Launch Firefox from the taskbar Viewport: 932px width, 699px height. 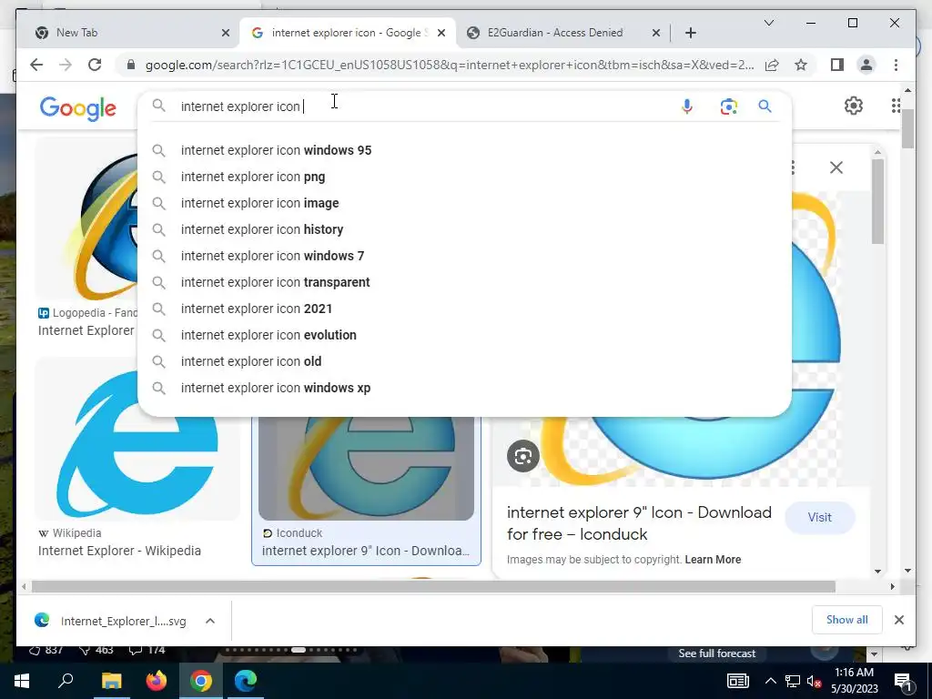[157, 681]
